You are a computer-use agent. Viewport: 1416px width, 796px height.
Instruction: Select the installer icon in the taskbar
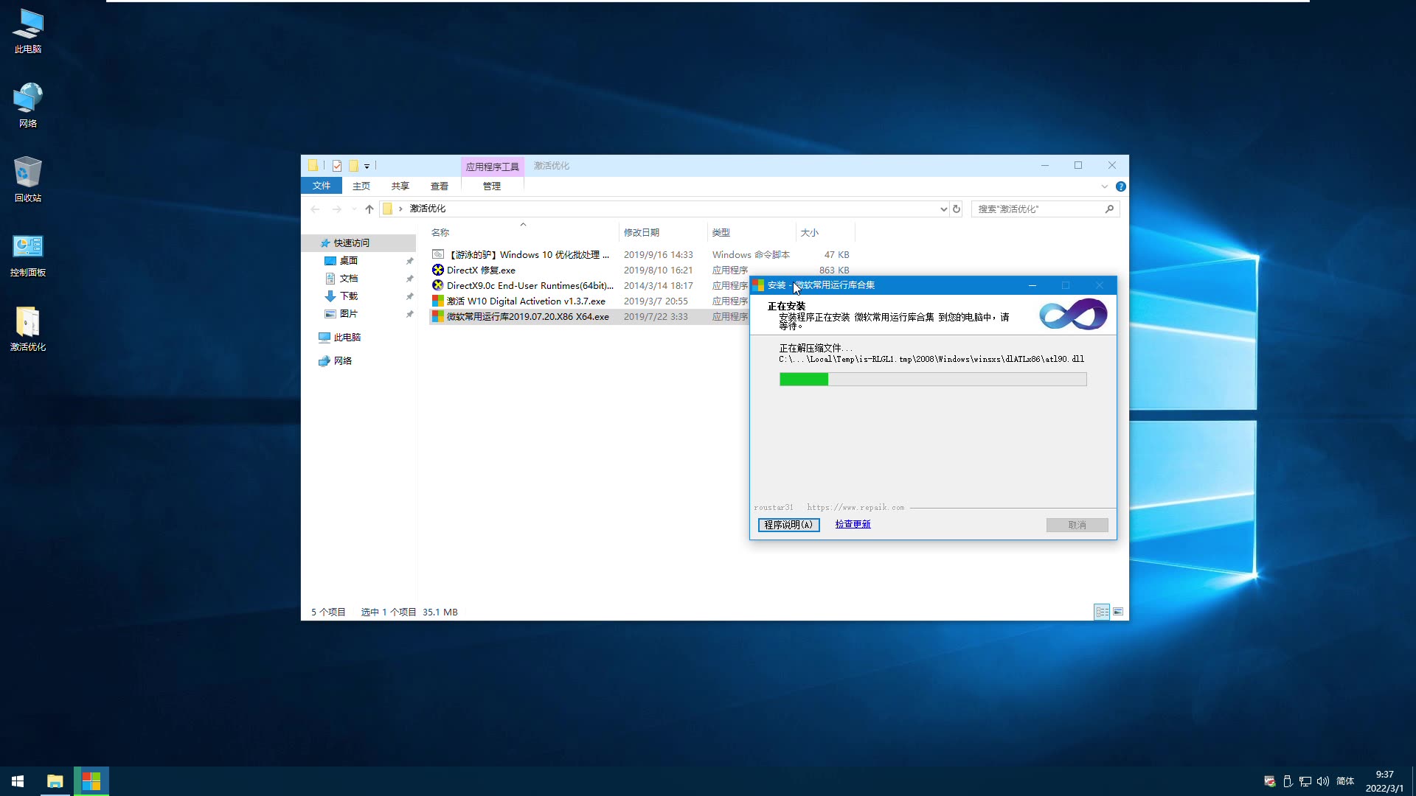(x=91, y=781)
